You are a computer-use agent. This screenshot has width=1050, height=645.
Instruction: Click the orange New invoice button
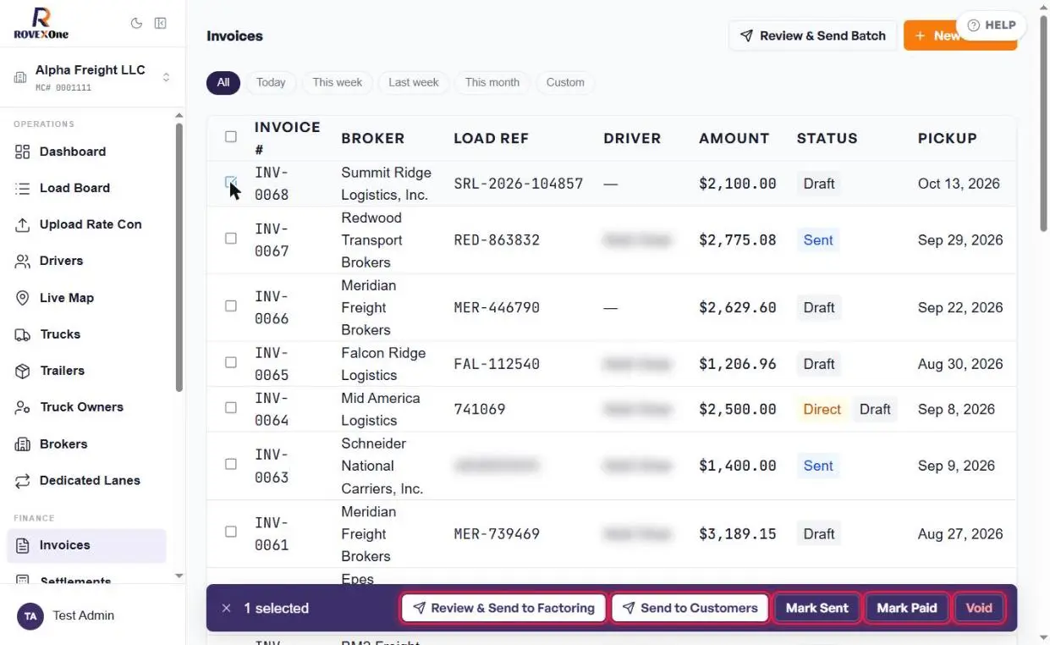pos(959,36)
